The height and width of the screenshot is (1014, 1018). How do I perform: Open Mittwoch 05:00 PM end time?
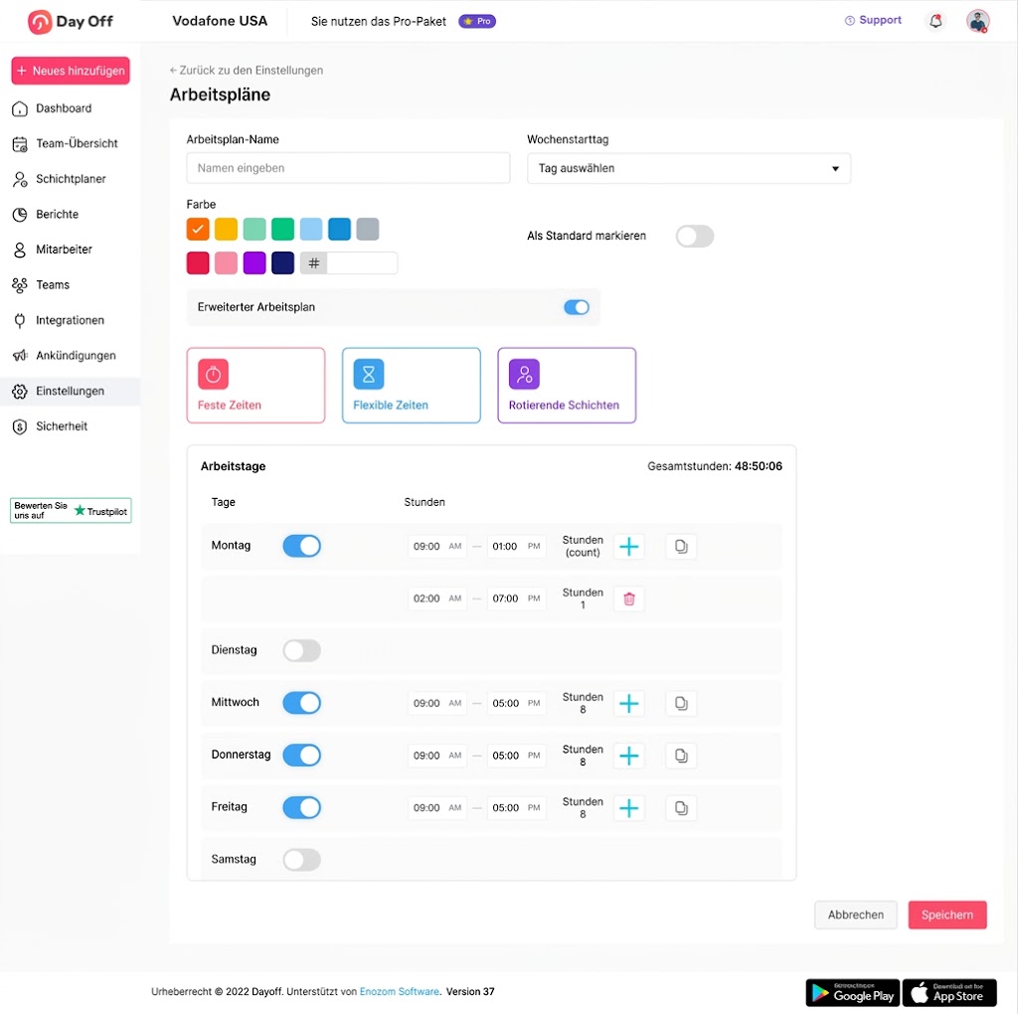click(x=516, y=703)
